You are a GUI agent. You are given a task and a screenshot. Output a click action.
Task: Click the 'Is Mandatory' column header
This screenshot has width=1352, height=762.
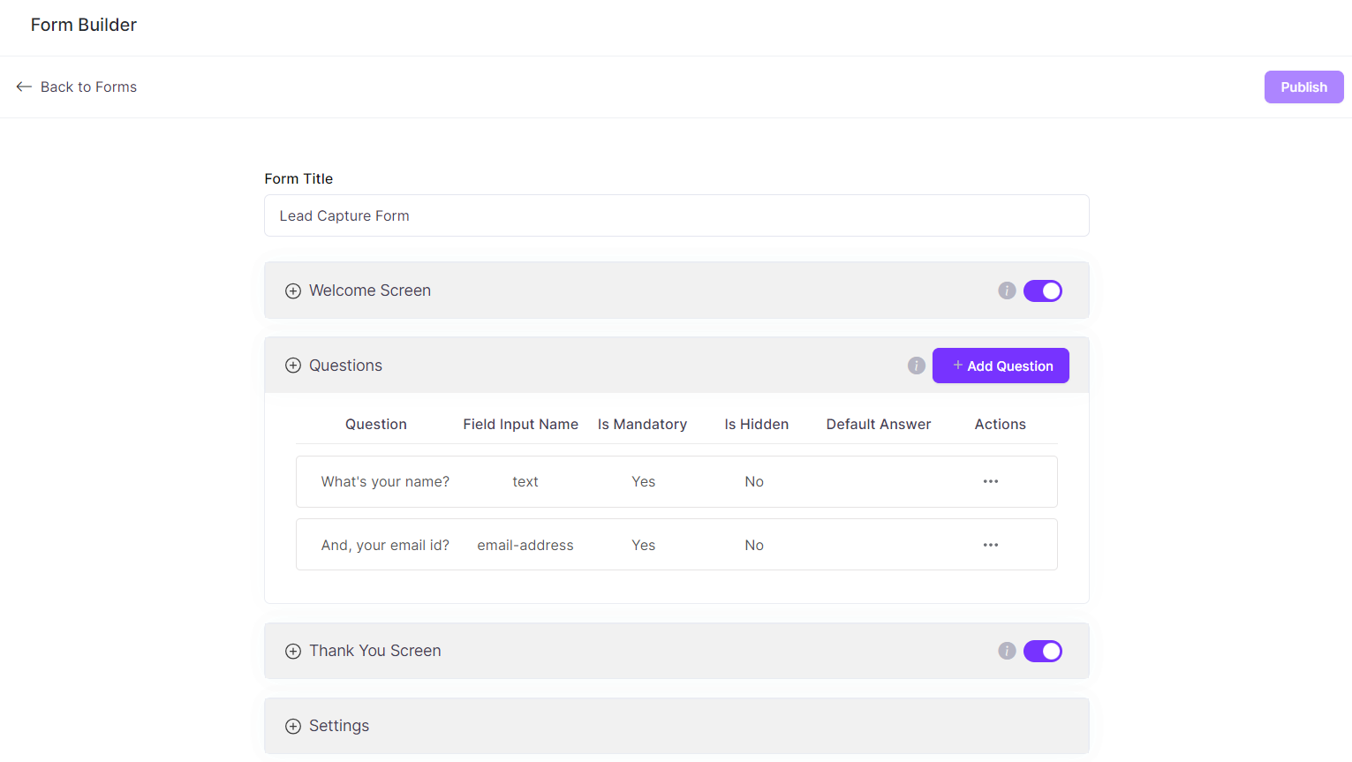click(642, 424)
